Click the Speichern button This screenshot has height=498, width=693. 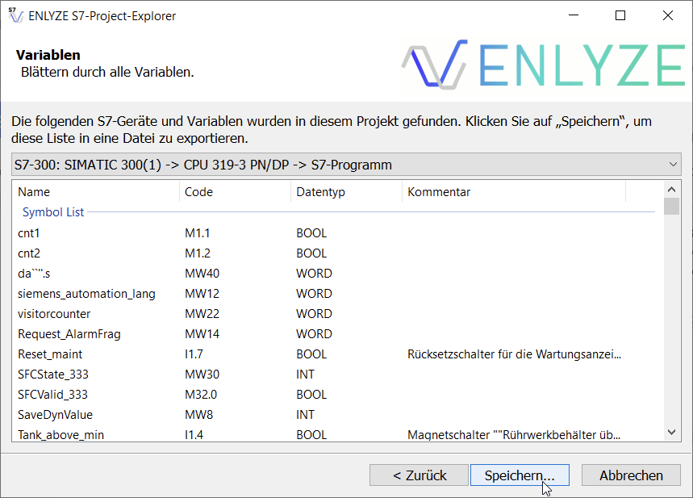[x=519, y=475]
